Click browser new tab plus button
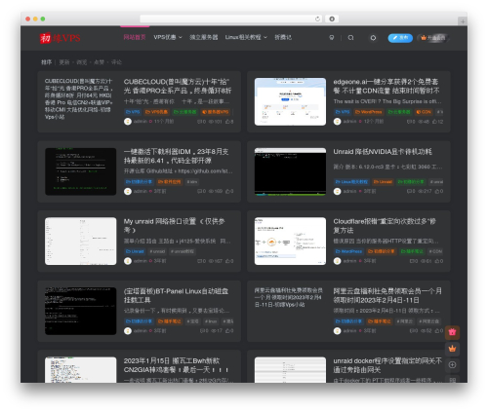Image resolution: width=488 pixels, height=412 pixels. 463,21
